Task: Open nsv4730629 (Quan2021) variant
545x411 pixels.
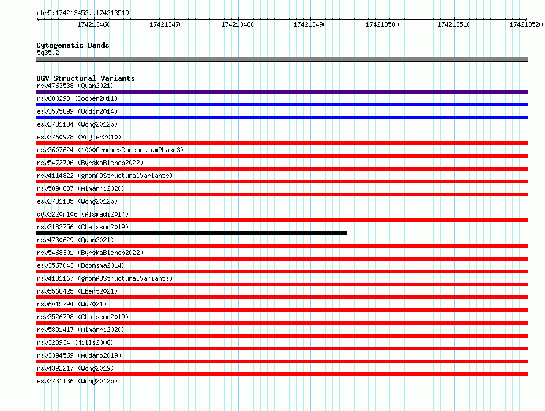Action: coord(75,240)
